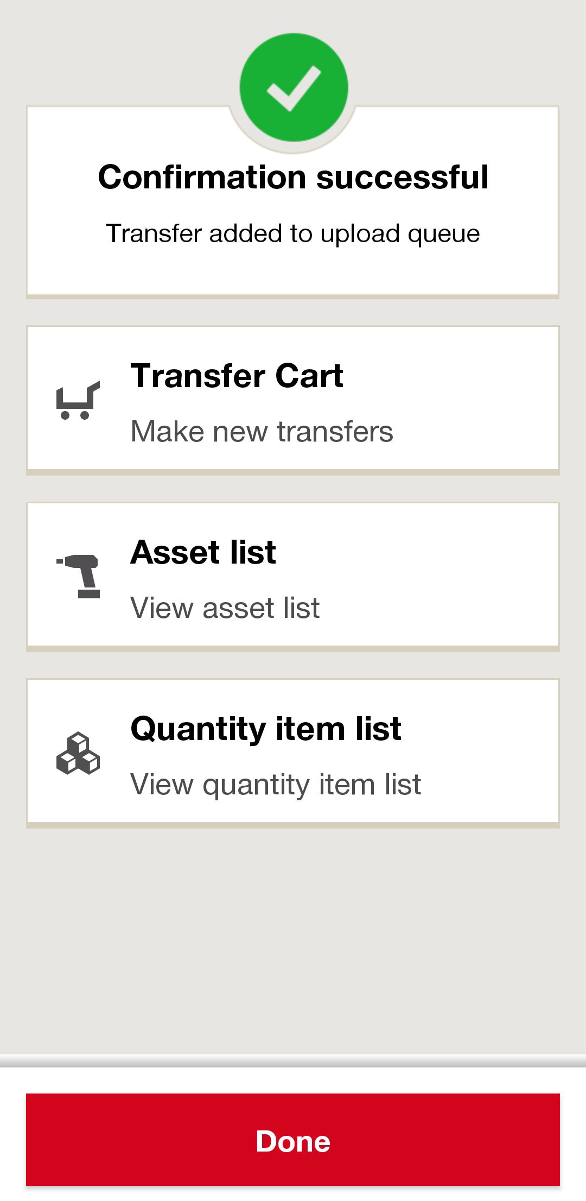
Task: Tap 'Transfer added to upload queue' message
Action: tap(293, 234)
